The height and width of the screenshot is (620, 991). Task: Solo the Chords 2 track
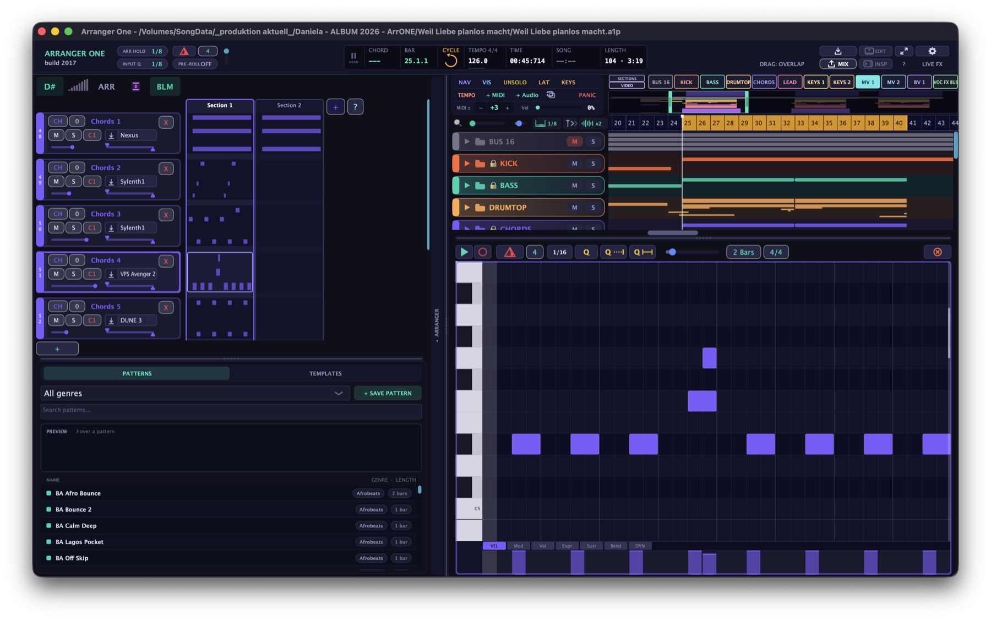pyautogui.click(x=73, y=181)
